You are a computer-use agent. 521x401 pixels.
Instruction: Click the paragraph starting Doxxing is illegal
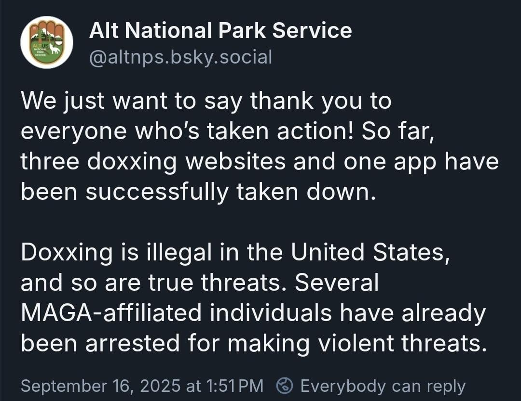pos(254,298)
